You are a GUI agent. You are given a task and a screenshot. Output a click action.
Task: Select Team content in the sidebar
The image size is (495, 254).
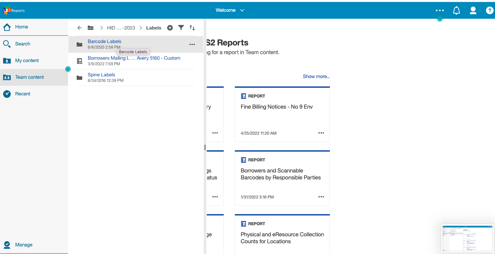tap(34, 77)
